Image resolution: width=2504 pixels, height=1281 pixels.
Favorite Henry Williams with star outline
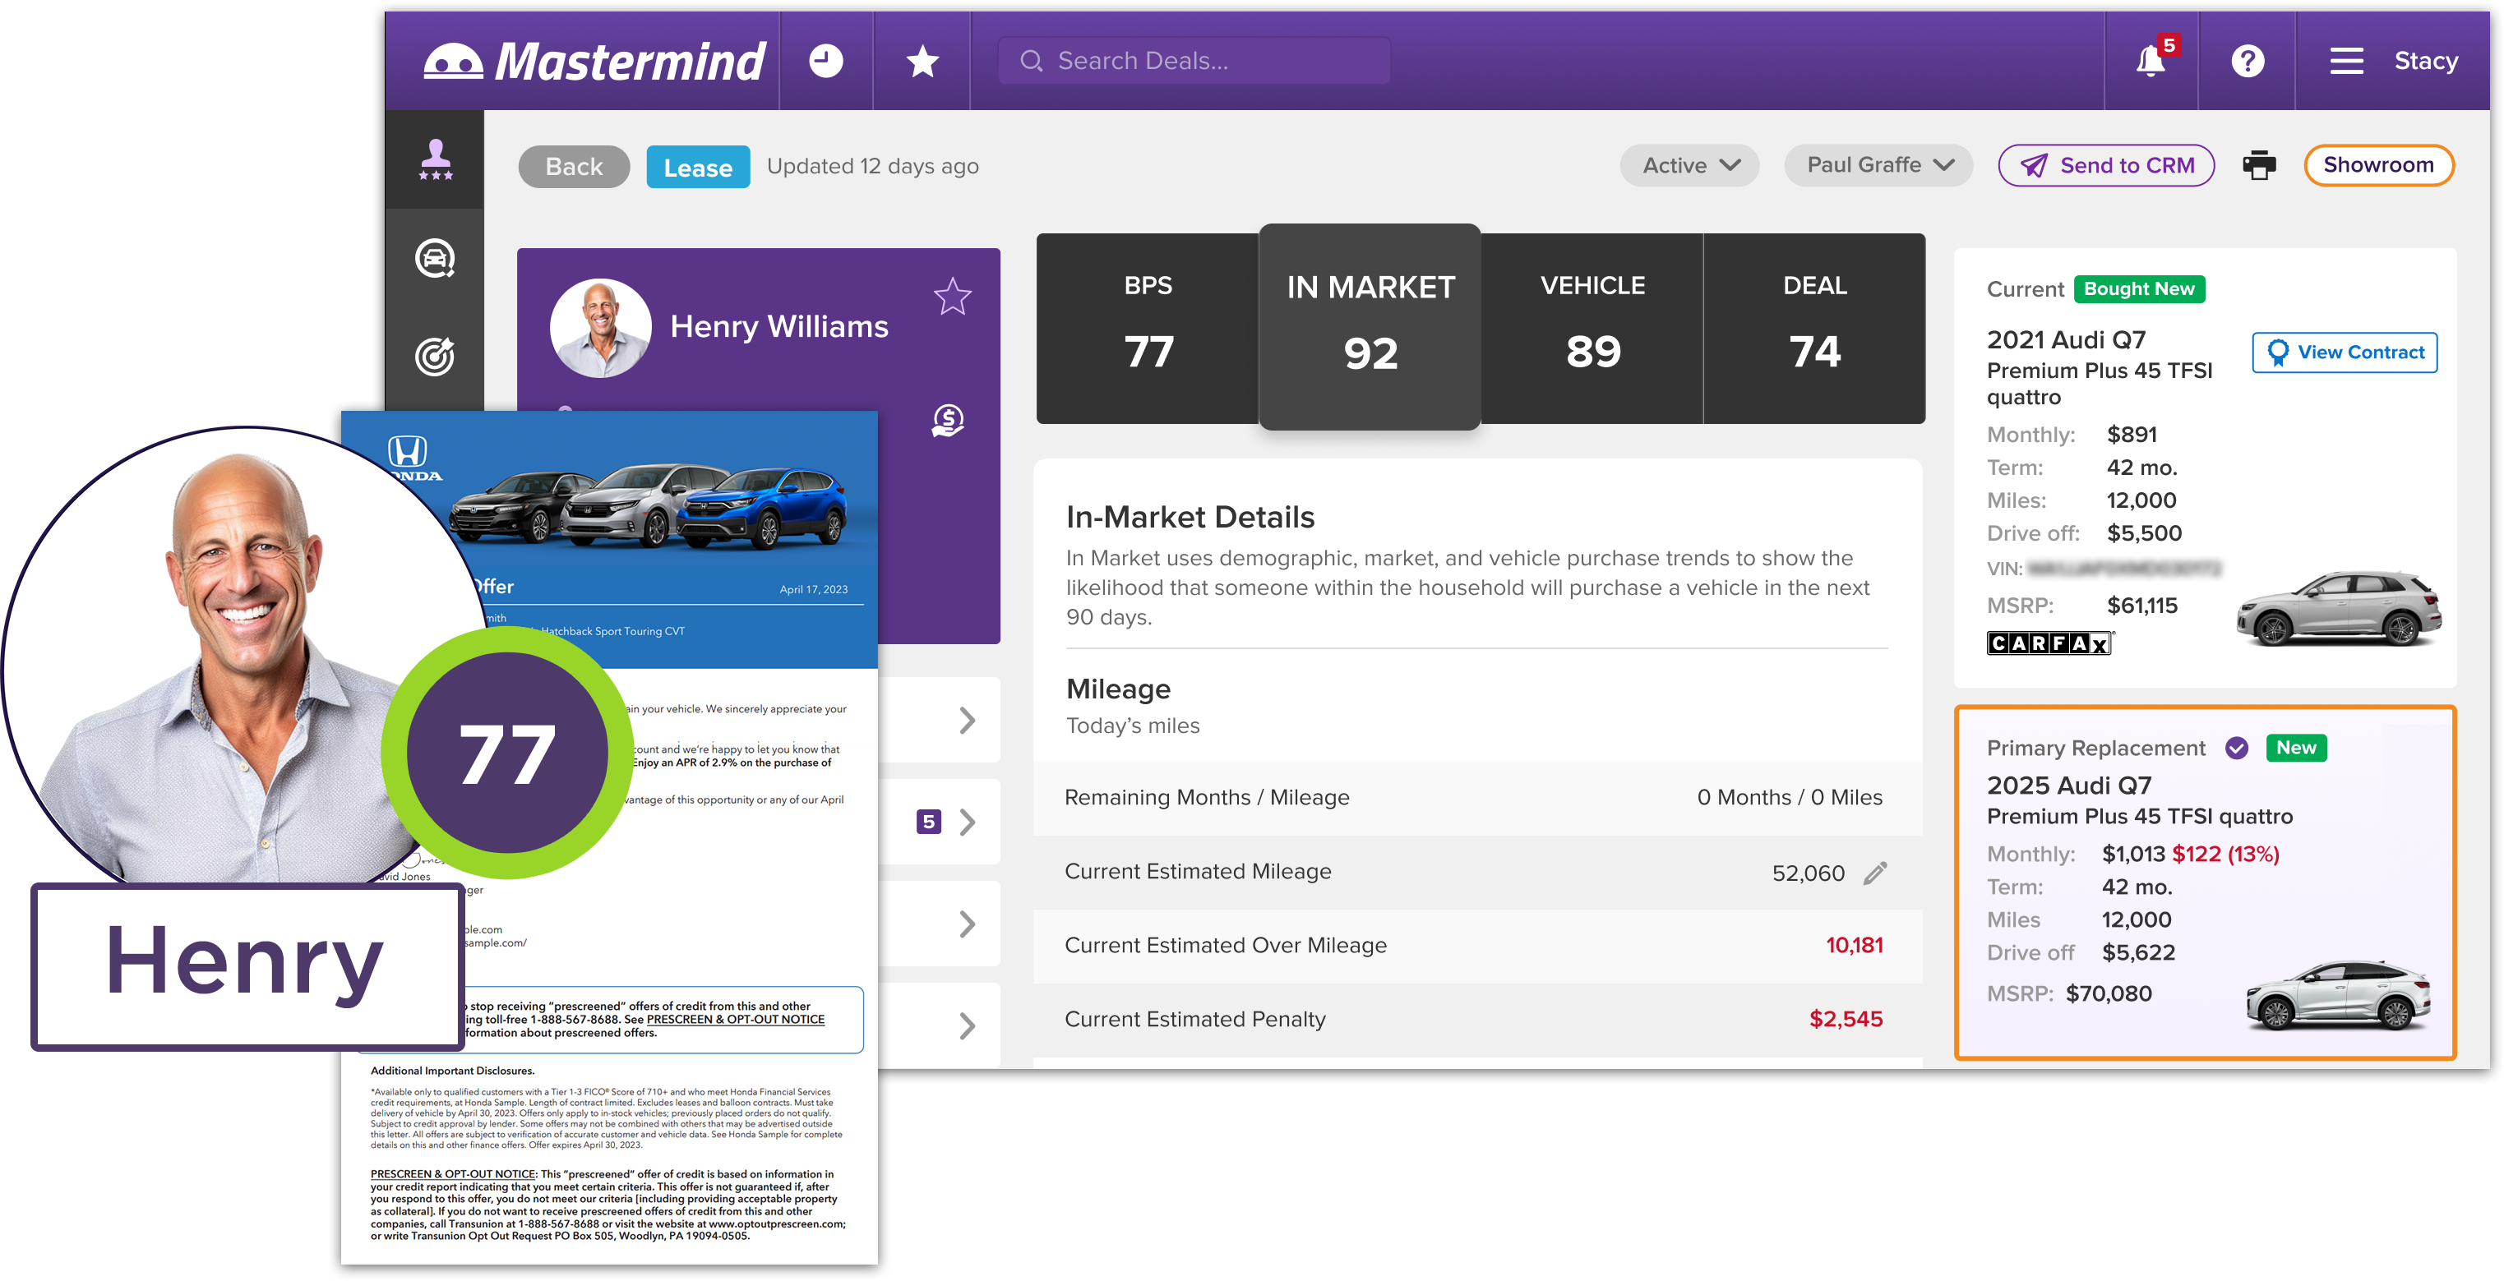[952, 297]
